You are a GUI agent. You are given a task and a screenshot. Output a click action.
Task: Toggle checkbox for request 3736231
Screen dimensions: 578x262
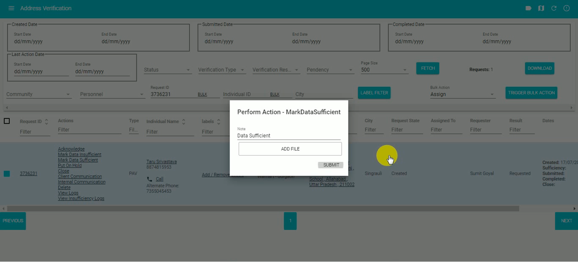point(7,173)
